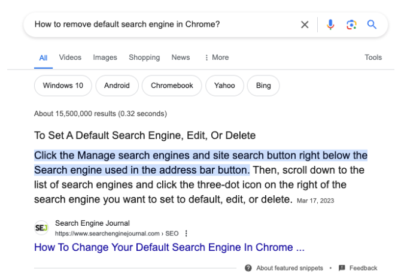Clear the search query with X icon
This screenshot has width=398, height=276.
tap(305, 25)
